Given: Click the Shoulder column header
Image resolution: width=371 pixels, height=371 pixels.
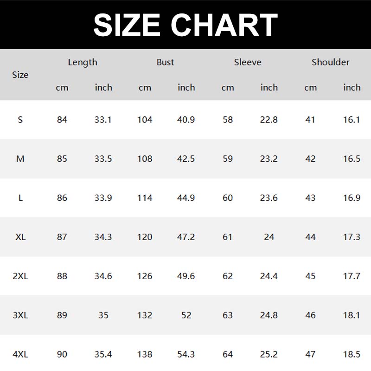Looking at the screenshot, I should tap(331, 62).
